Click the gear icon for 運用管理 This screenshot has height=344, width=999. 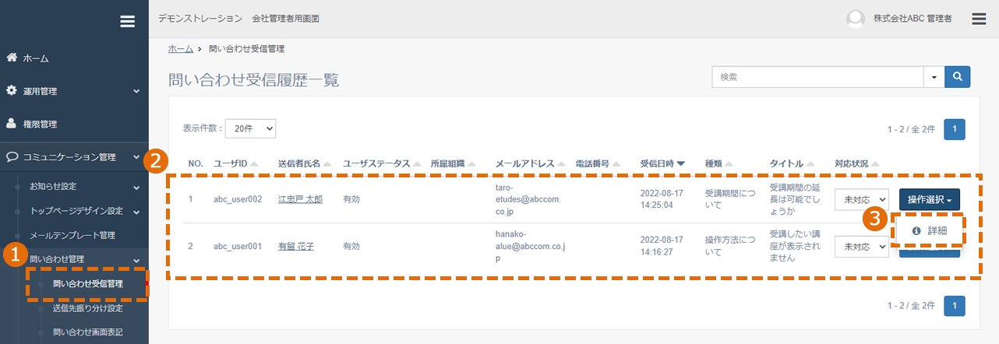pyautogui.click(x=12, y=90)
